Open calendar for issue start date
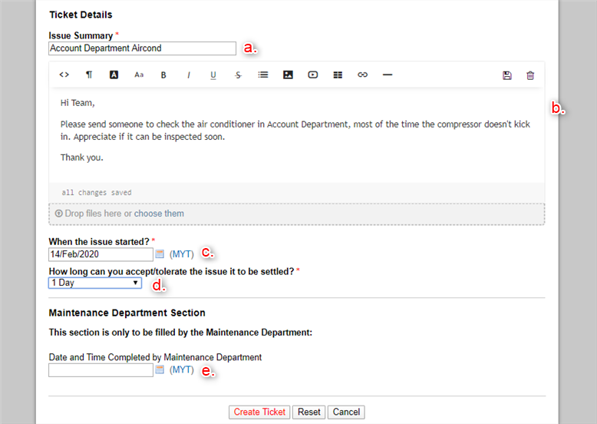The height and width of the screenshot is (424, 597). [x=160, y=253]
